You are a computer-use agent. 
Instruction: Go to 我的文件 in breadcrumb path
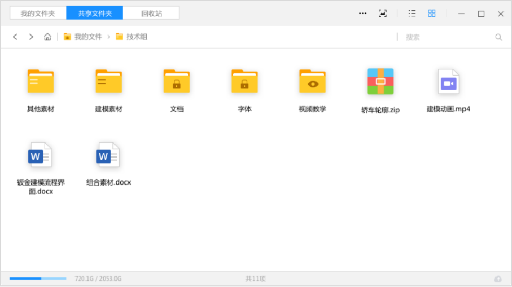pyautogui.click(x=88, y=37)
